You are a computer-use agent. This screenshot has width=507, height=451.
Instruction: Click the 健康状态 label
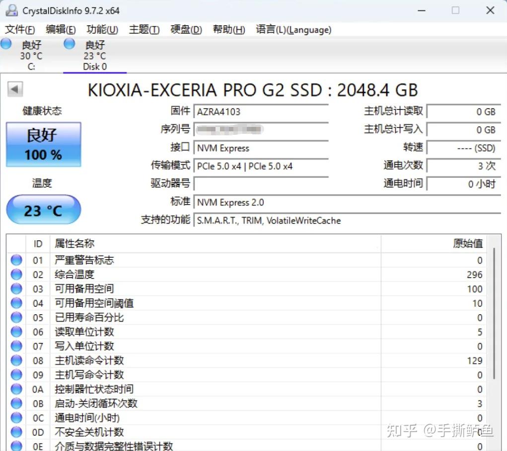pyautogui.click(x=42, y=111)
